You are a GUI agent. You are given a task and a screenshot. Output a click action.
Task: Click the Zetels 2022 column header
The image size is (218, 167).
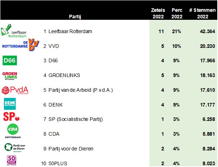(158, 13)
